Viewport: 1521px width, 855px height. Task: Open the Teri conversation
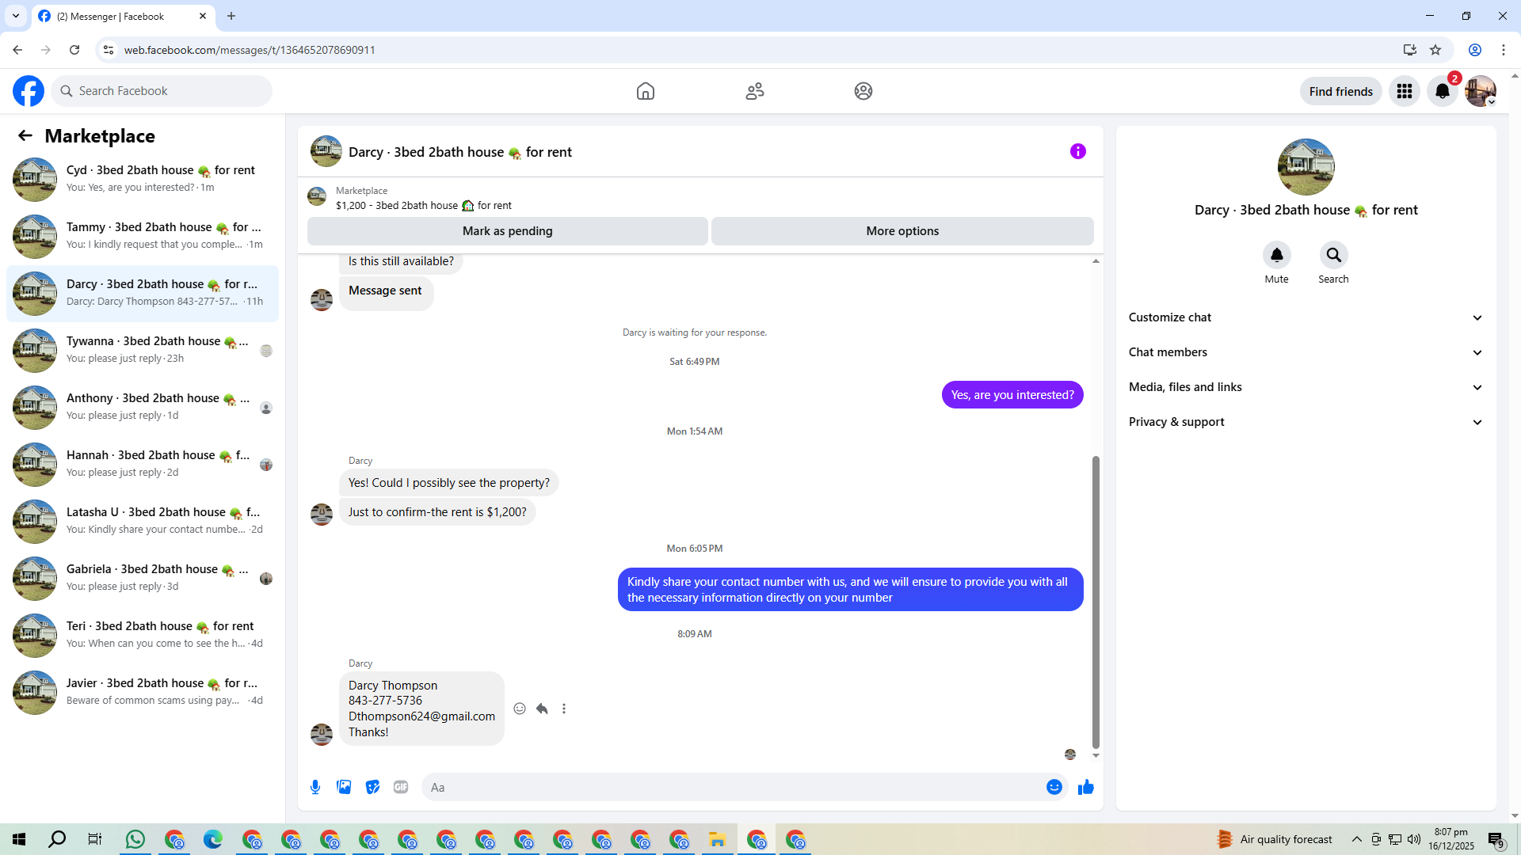pyautogui.click(x=143, y=635)
